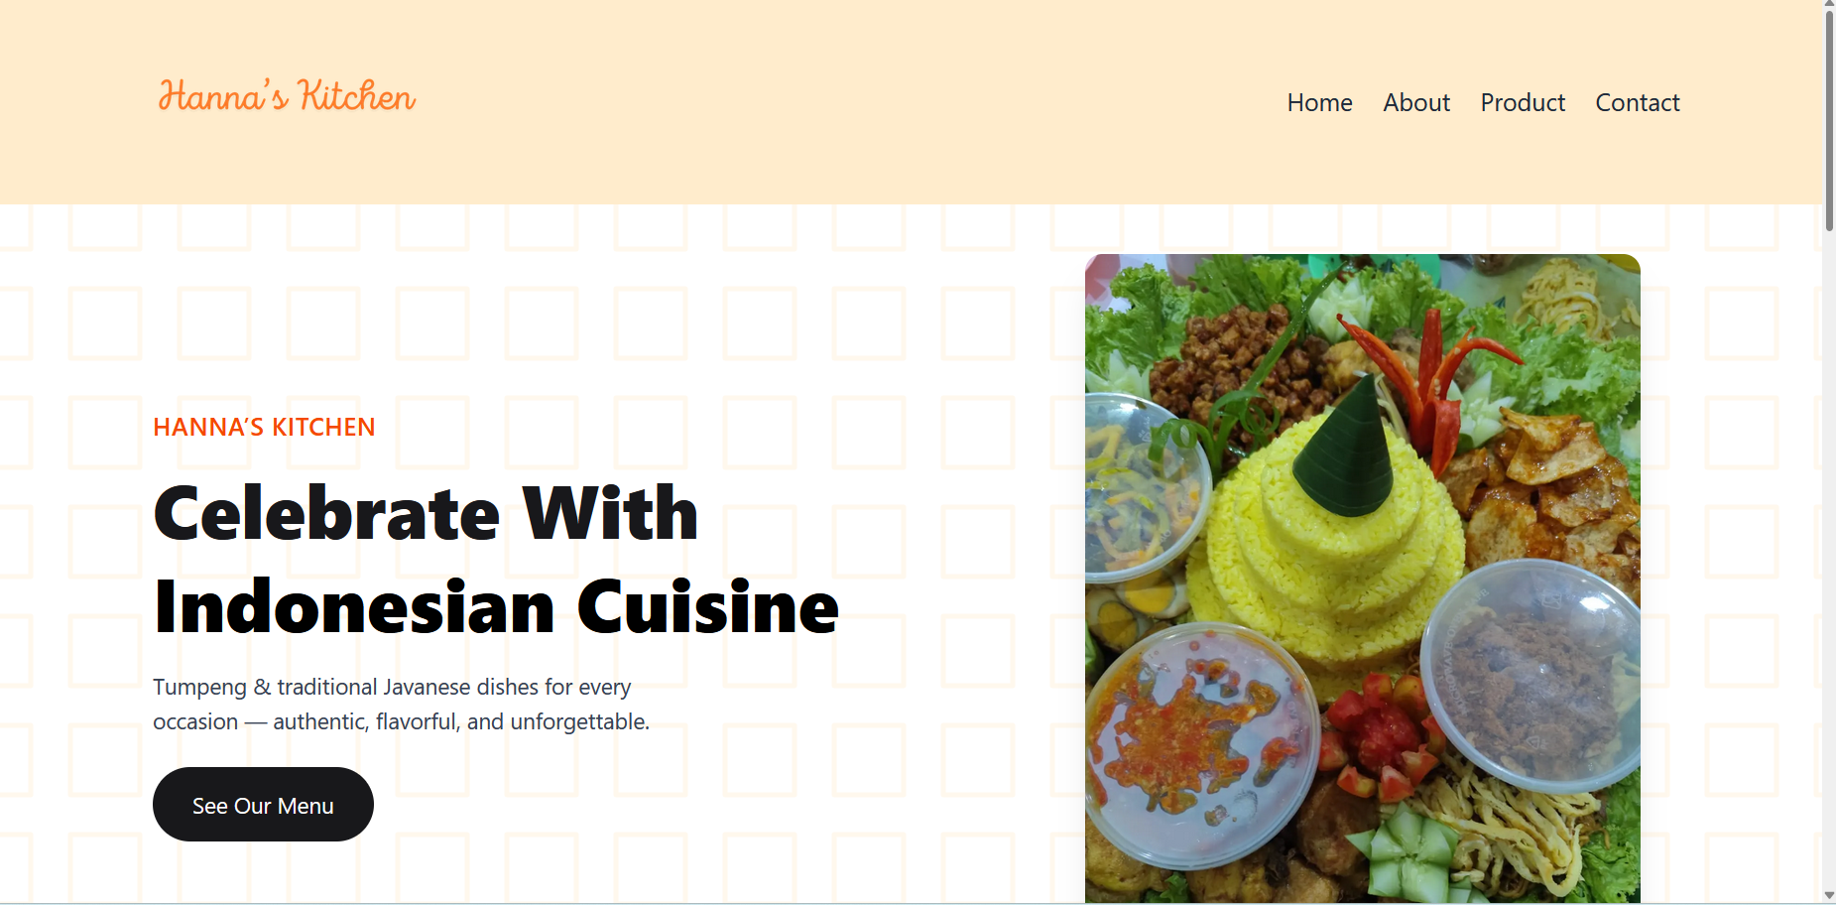Open the Product nav link
This screenshot has width=1836, height=905.
coord(1523,102)
